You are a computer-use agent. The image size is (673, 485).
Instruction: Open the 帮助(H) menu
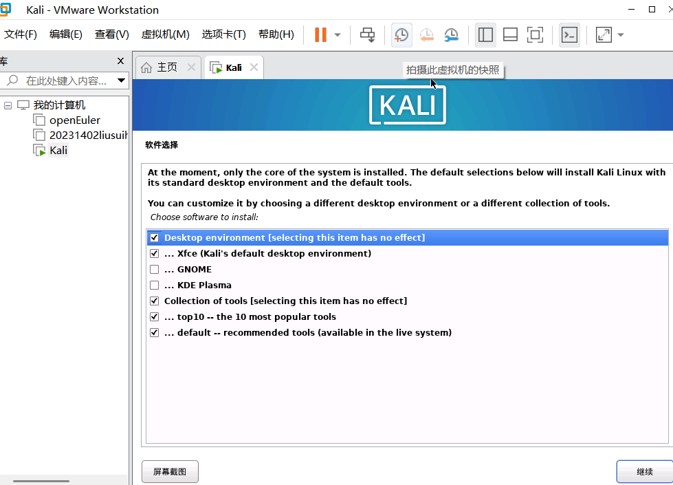click(276, 34)
